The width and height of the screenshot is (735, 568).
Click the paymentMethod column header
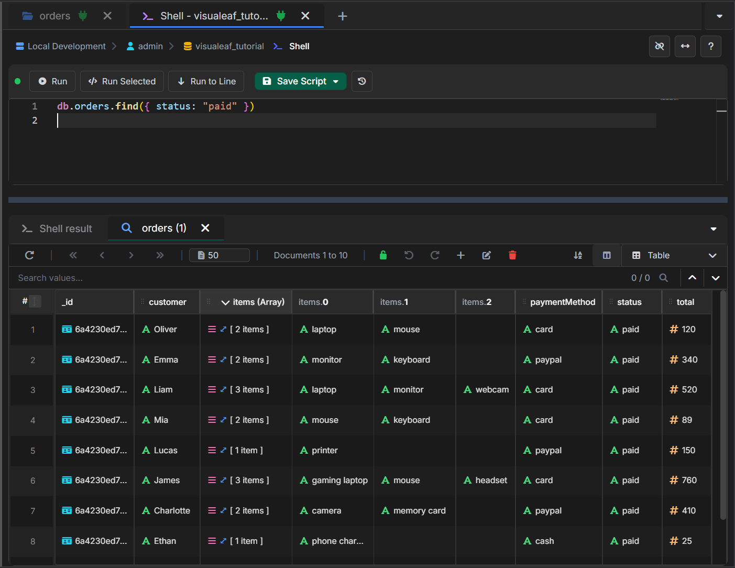559,302
